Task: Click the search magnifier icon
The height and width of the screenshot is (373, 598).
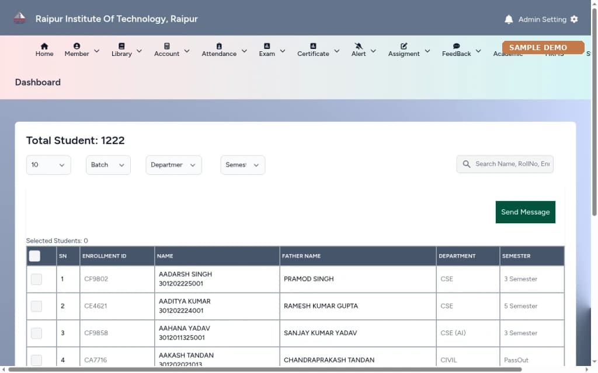Action: [466, 164]
